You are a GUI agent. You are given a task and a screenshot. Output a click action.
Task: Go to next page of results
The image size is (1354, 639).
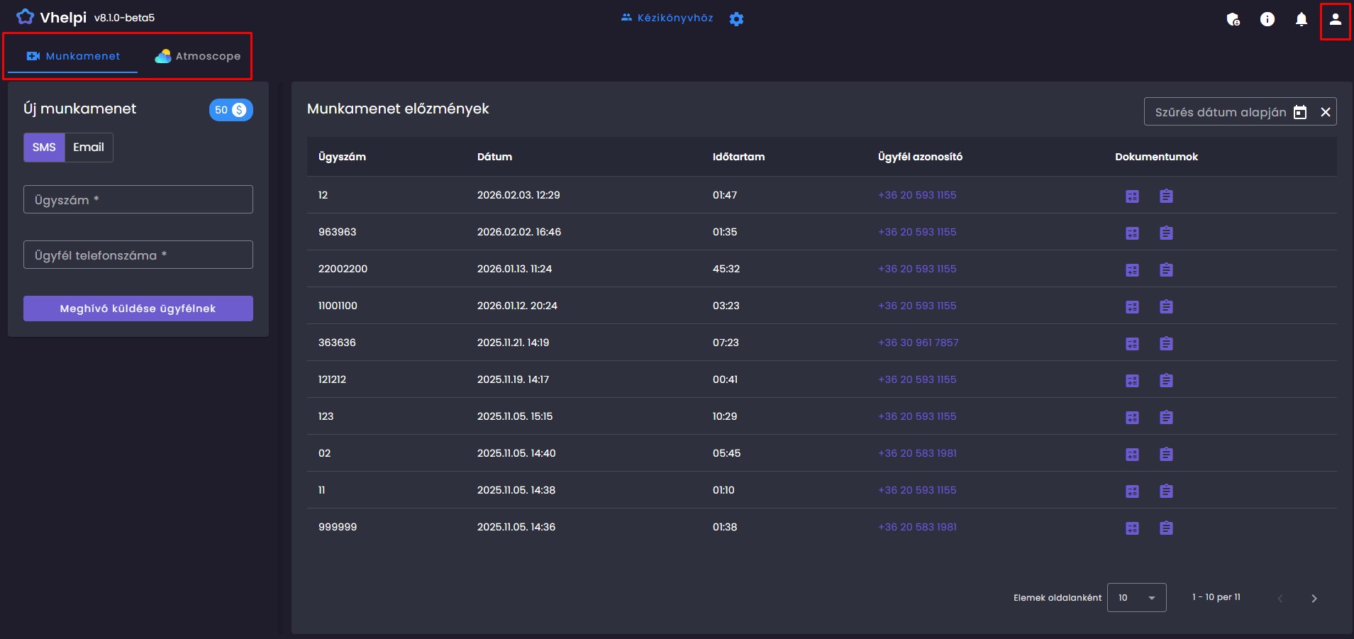coord(1314,599)
